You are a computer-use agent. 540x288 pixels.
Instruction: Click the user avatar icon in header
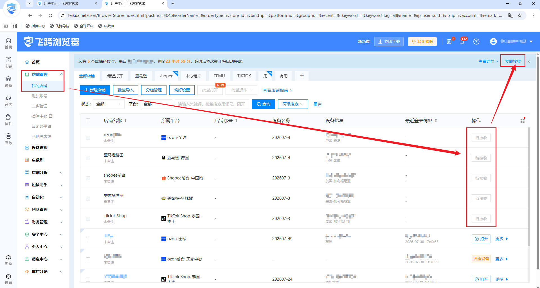(x=493, y=42)
